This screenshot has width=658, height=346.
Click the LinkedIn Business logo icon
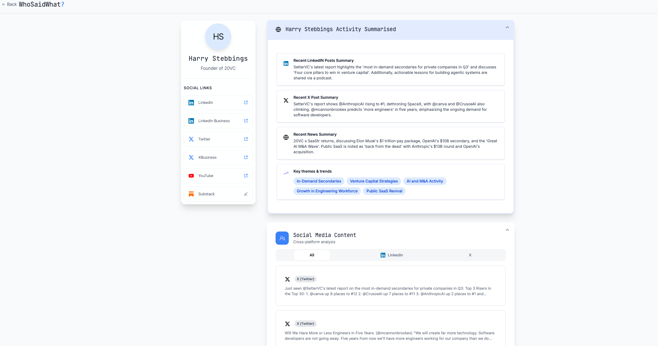[191, 121]
